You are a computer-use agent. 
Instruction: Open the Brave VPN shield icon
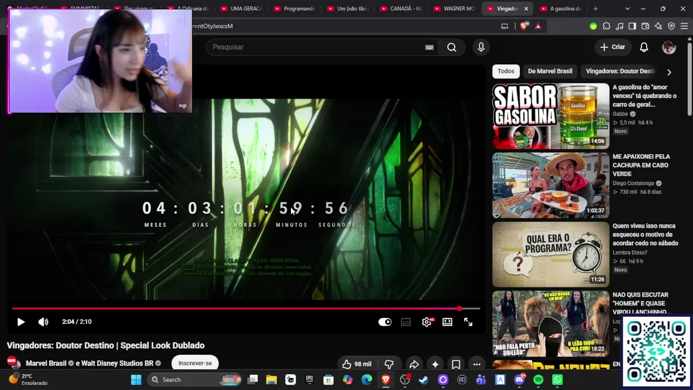pyautogui.click(x=671, y=26)
